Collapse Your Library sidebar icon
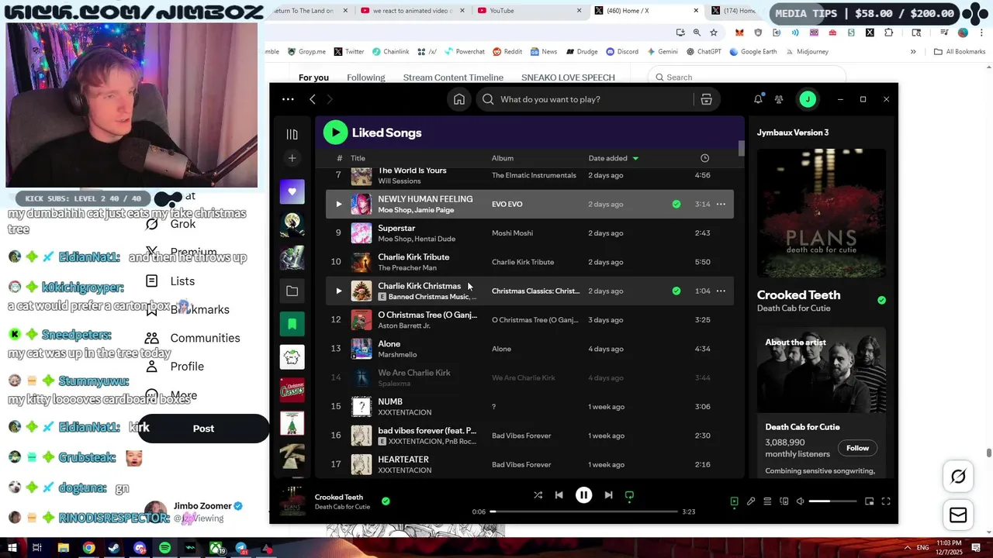The width and height of the screenshot is (993, 558). coord(292,134)
